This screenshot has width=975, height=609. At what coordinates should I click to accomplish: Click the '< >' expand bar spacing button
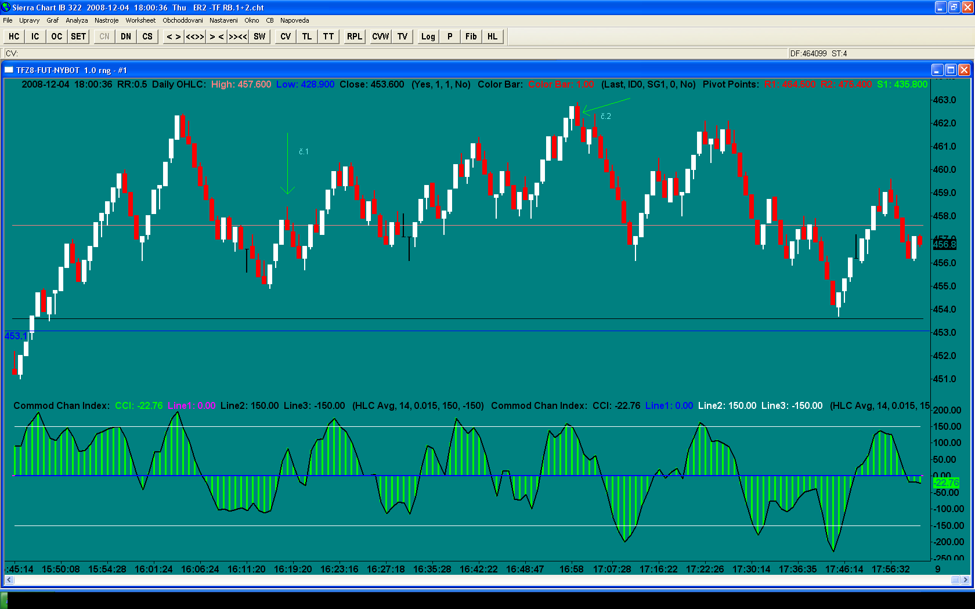[x=174, y=37]
